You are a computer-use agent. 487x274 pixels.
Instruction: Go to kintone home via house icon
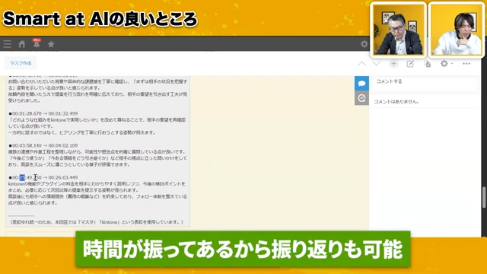point(22,44)
